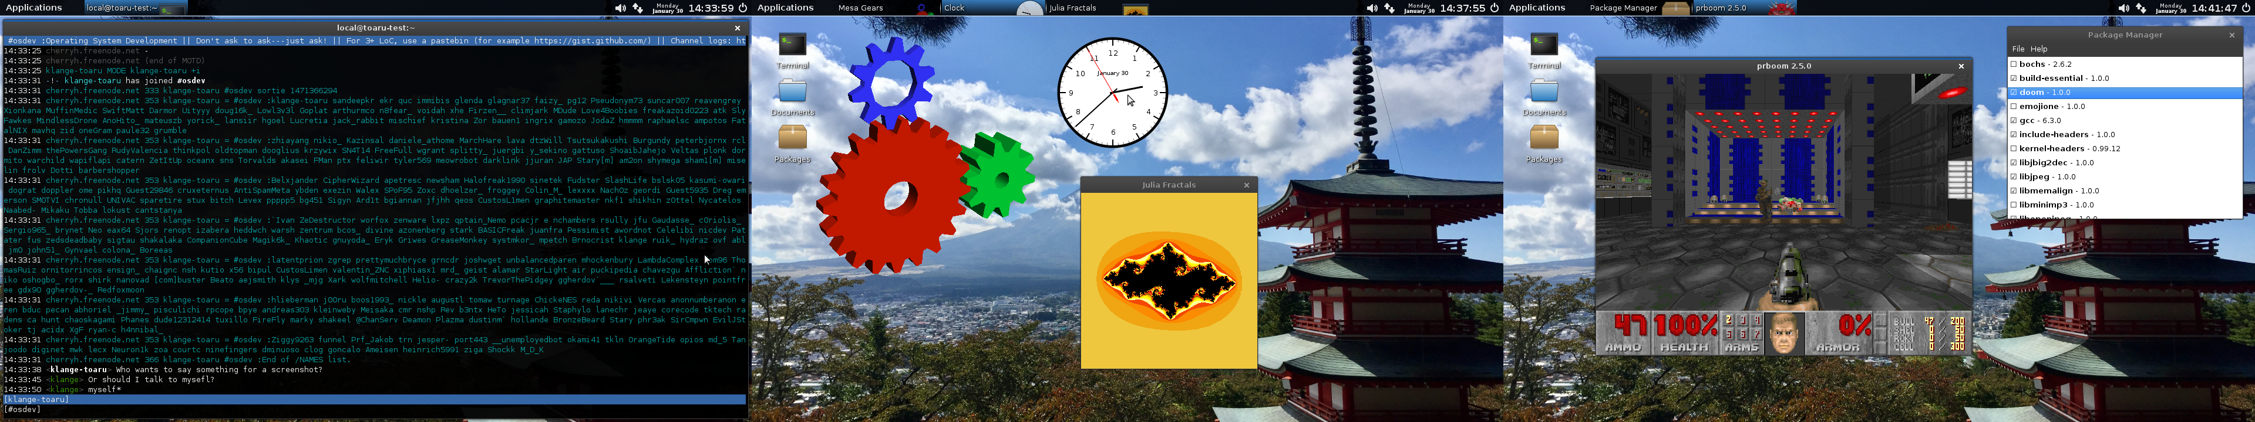
Task: Open the File menu in Package Manager
Action: click(2018, 49)
